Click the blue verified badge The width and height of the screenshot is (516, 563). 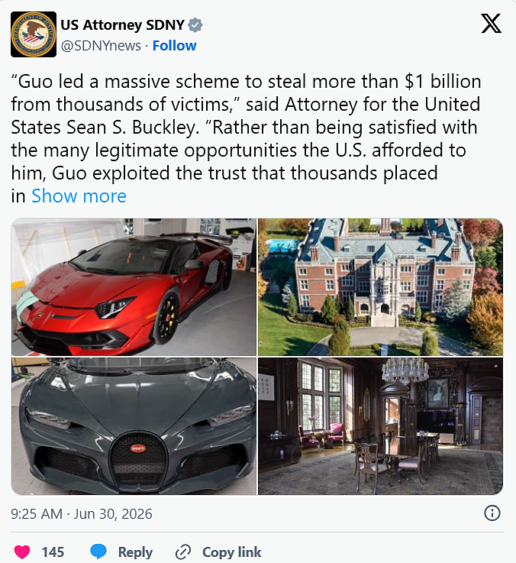pos(195,25)
